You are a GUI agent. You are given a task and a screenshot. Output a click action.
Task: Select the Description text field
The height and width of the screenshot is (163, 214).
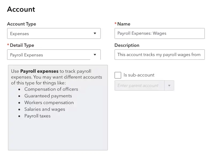[159, 55]
